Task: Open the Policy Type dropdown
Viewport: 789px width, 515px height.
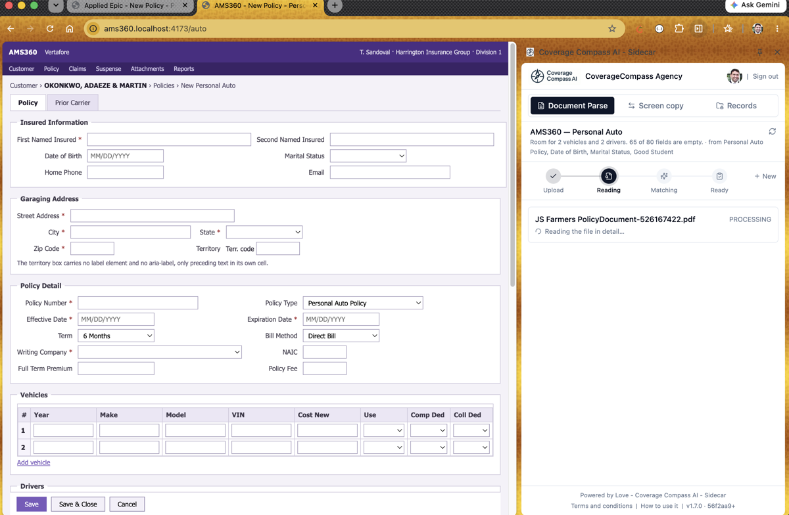Action: [363, 303]
